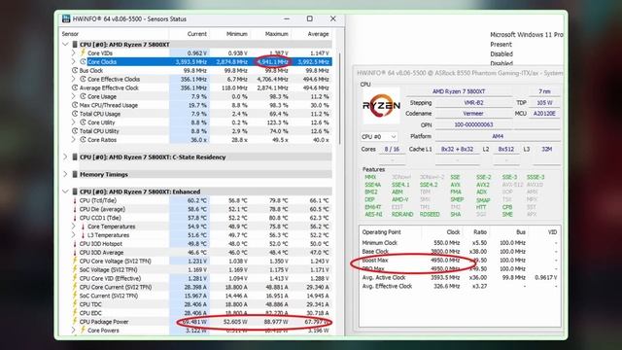Expand the Core Temperatures row
This screenshot has width=622, height=350.
74,227
